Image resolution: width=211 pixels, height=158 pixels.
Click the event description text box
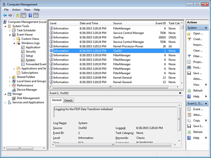coord(115,112)
